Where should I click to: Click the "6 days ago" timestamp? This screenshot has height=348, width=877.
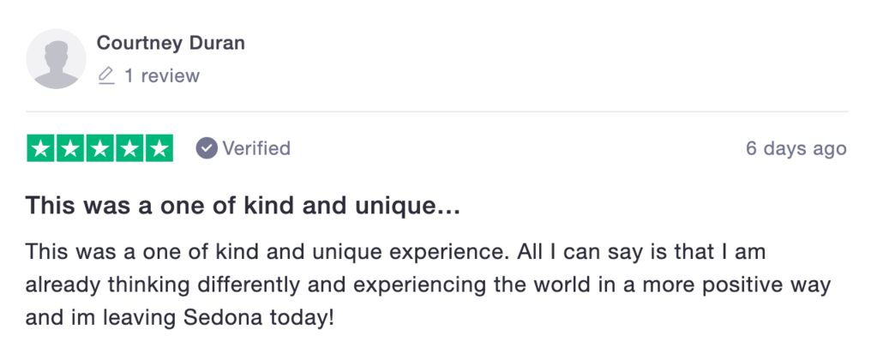coord(796,148)
